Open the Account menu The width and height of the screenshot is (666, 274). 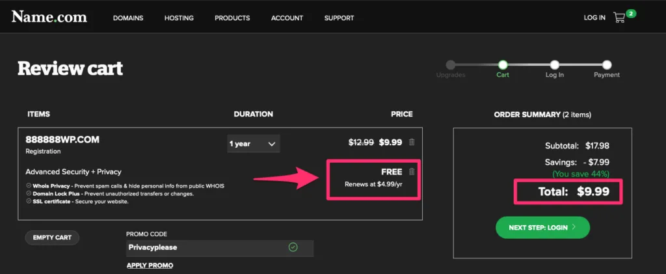286,18
